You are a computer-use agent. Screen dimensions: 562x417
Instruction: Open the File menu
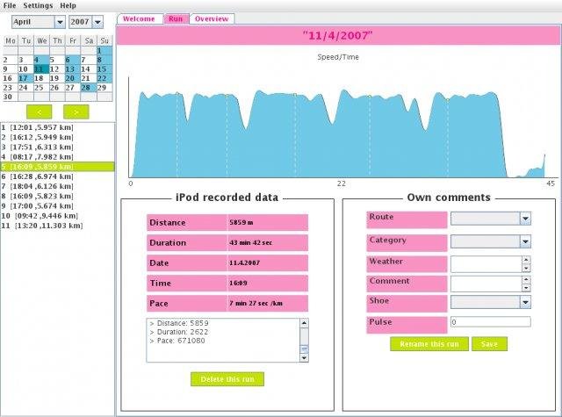tap(10, 6)
